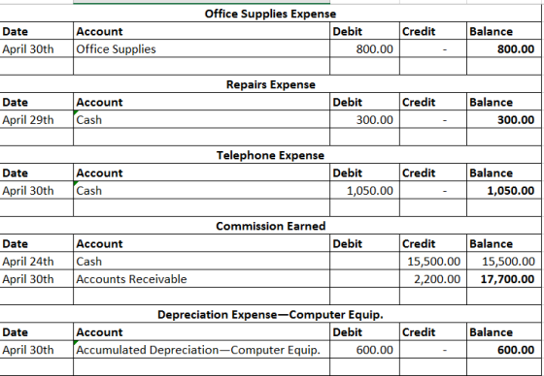Select the 'Commission Earned' heading
Screen dimensions: 544x376
(x=271, y=226)
